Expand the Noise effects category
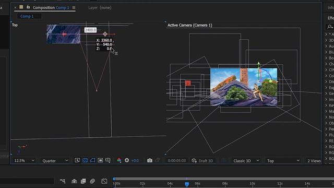The image size is (334, 188). coord(326,117)
